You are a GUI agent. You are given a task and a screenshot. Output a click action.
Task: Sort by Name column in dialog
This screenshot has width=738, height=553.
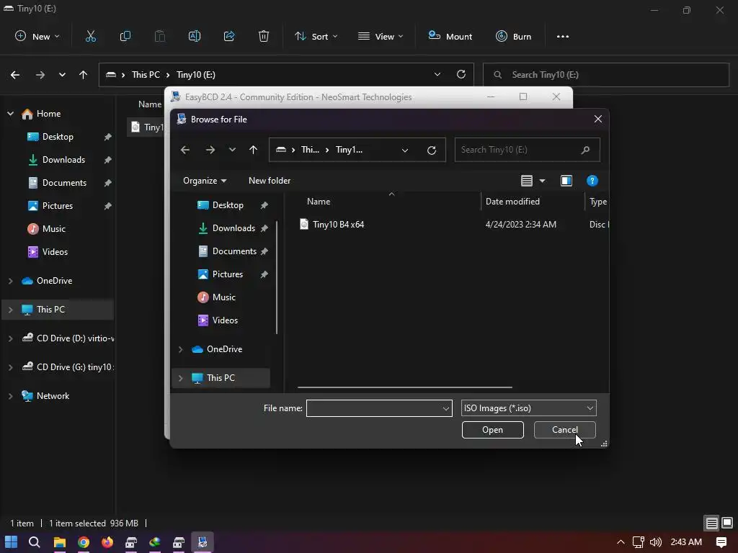(x=319, y=202)
